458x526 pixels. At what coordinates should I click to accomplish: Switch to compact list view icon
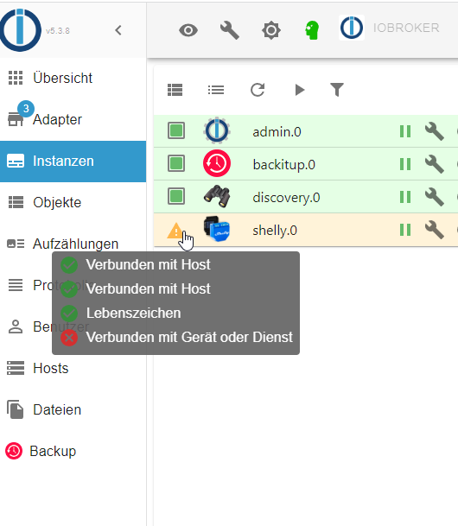coord(216,90)
